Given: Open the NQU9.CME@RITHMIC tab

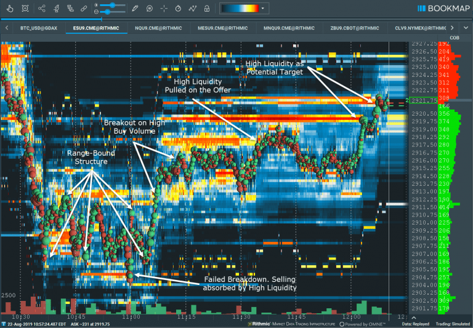Looking at the screenshot, I should [158, 28].
